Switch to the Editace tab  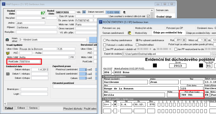[21, 108]
